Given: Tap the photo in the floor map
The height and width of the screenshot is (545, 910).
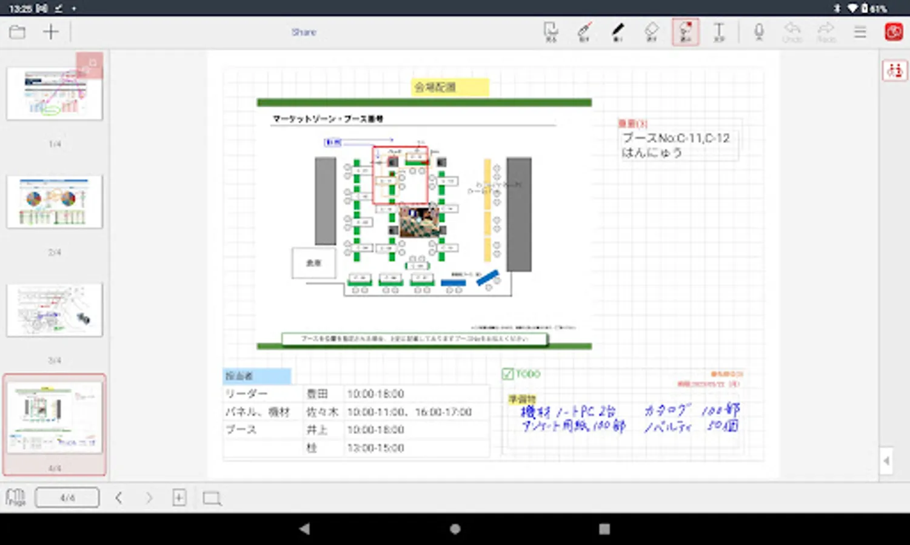Looking at the screenshot, I should 420,222.
